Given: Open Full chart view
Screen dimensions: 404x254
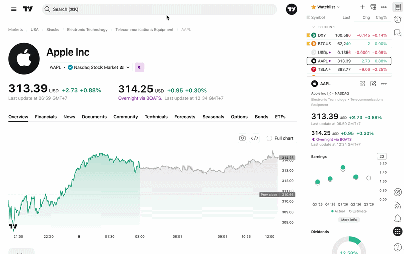Looking at the screenshot, I should pyautogui.click(x=280, y=138).
